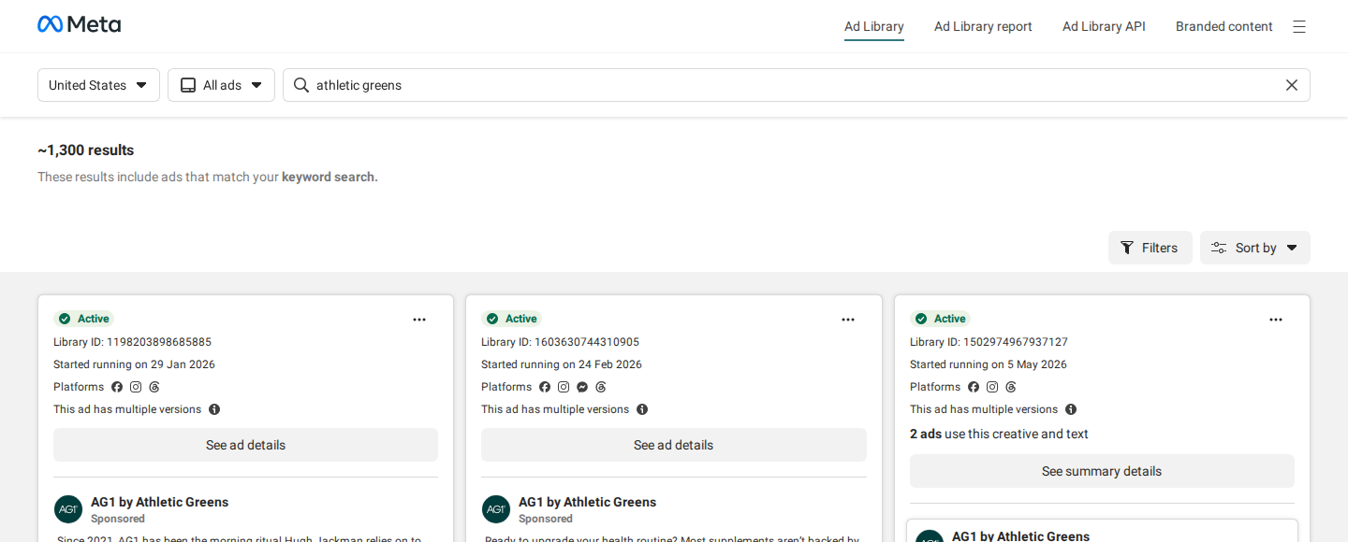
Task: Click AG1 by Athletic Greens name on 29 Jan ad
Action: coord(159,502)
